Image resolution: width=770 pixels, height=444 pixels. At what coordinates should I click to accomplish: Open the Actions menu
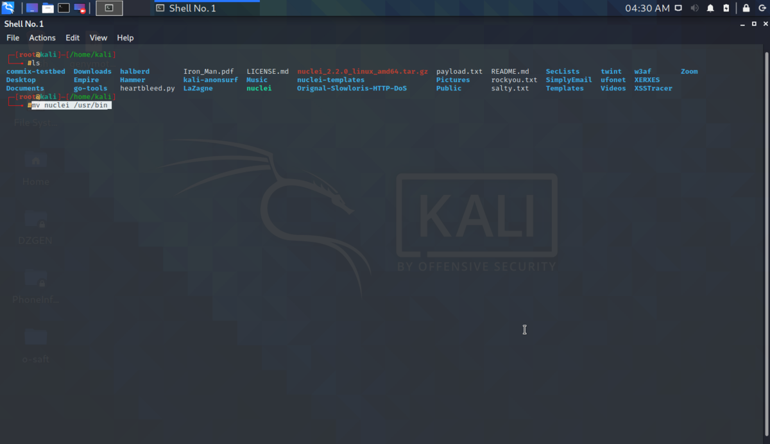(x=42, y=38)
